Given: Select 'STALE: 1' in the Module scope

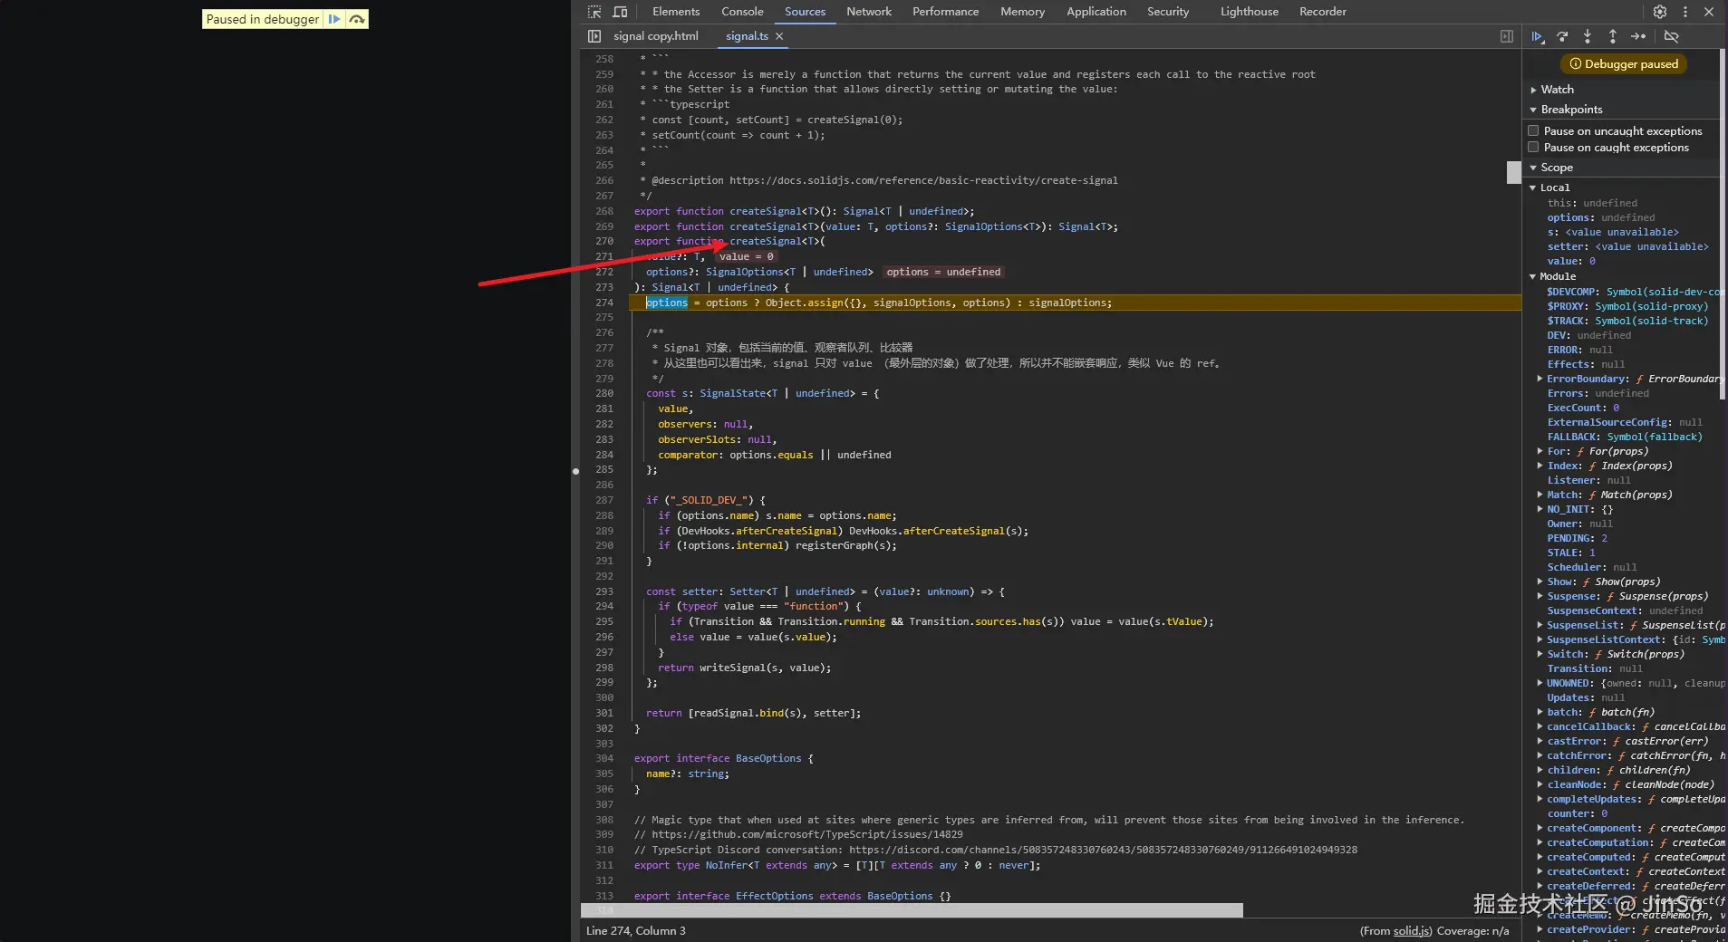Looking at the screenshot, I should coord(1570,553).
